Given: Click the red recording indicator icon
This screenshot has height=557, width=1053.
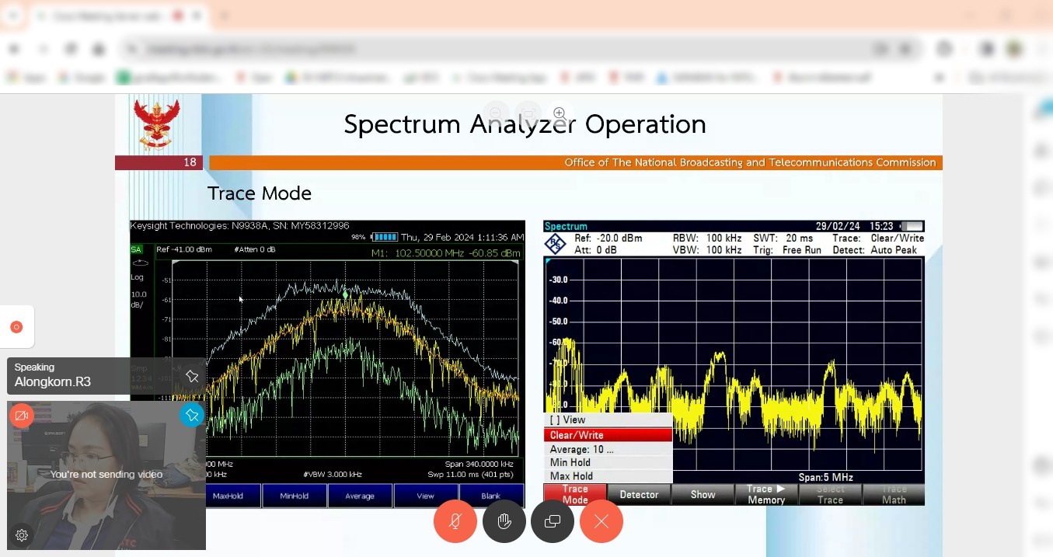Looking at the screenshot, I should tap(16, 327).
